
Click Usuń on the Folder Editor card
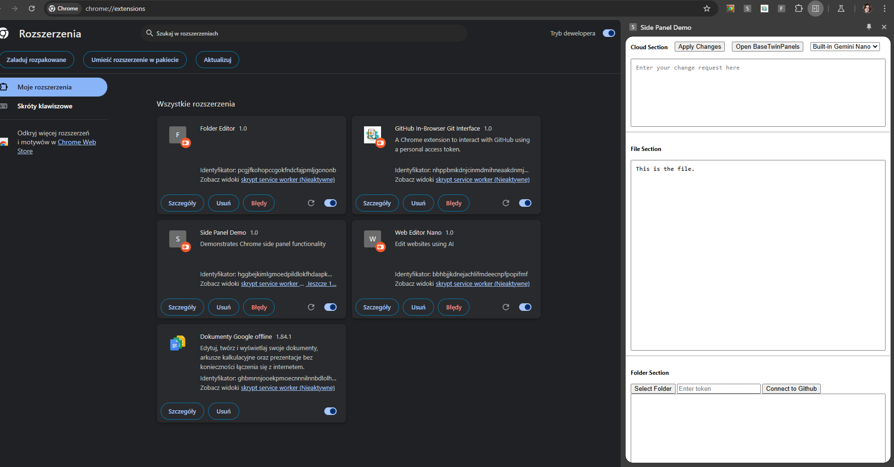pyautogui.click(x=224, y=203)
